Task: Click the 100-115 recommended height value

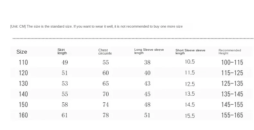Action: pyautogui.click(x=232, y=62)
